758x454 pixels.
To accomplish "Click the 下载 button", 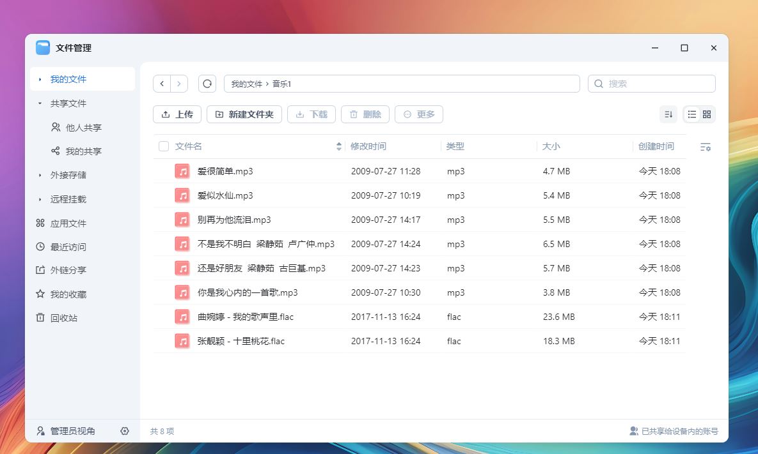I will click(x=312, y=114).
